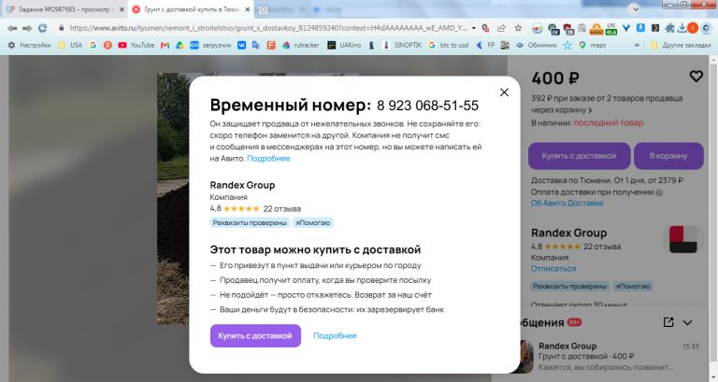Open the Yandex bookmark icon

pyautogui.click(x=108, y=45)
